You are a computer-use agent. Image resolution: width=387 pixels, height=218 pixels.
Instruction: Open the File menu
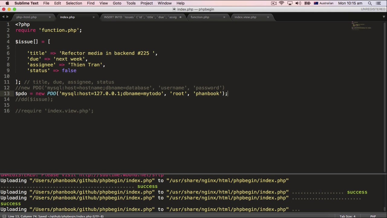click(x=46, y=3)
